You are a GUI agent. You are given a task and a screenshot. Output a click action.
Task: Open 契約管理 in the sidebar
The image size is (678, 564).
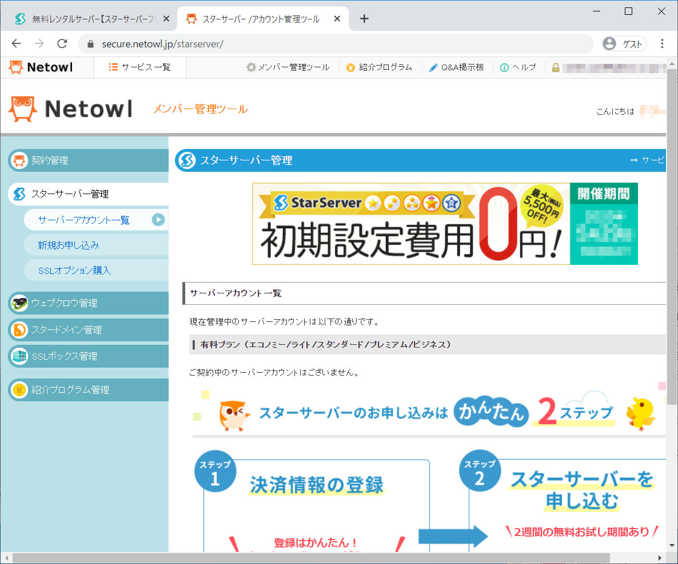pyautogui.click(x=88, y=160)
